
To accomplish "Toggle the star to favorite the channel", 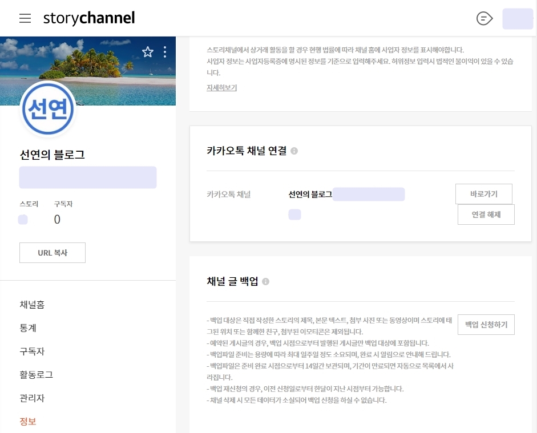I will (x=147, y=51).
